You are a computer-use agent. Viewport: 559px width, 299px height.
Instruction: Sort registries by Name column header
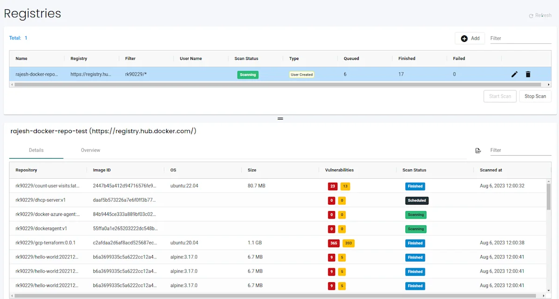pyautogui.click(x=21, y=59)
